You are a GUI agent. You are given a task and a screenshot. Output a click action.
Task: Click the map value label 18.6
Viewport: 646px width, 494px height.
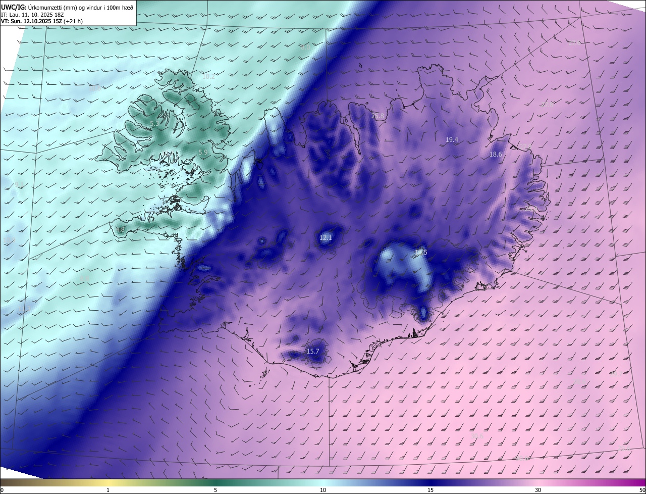[x=496, y=154]
